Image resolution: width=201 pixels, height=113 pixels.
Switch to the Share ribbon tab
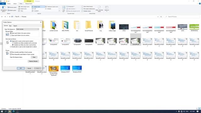coord(15,3)
